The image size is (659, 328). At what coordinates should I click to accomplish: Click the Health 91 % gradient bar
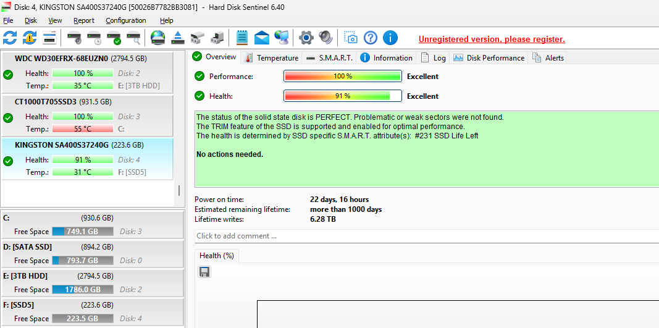click(x=343, y=96)
